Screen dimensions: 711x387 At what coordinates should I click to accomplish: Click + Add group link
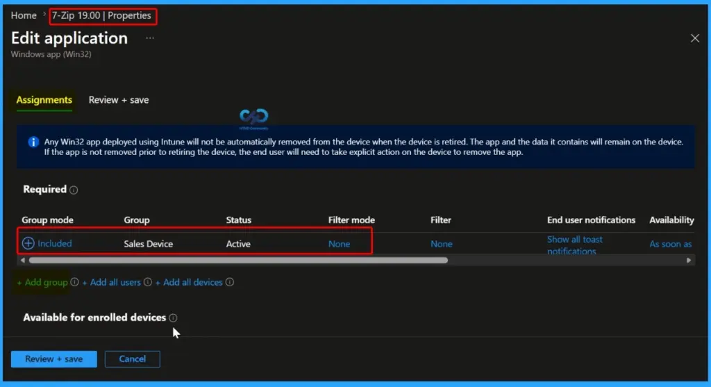click(x=42, y=282)
